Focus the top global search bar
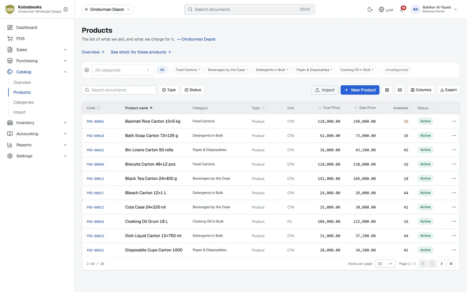The height and width of the screenshot is (292, 467). pyautogui.click(x=249, y=9)
